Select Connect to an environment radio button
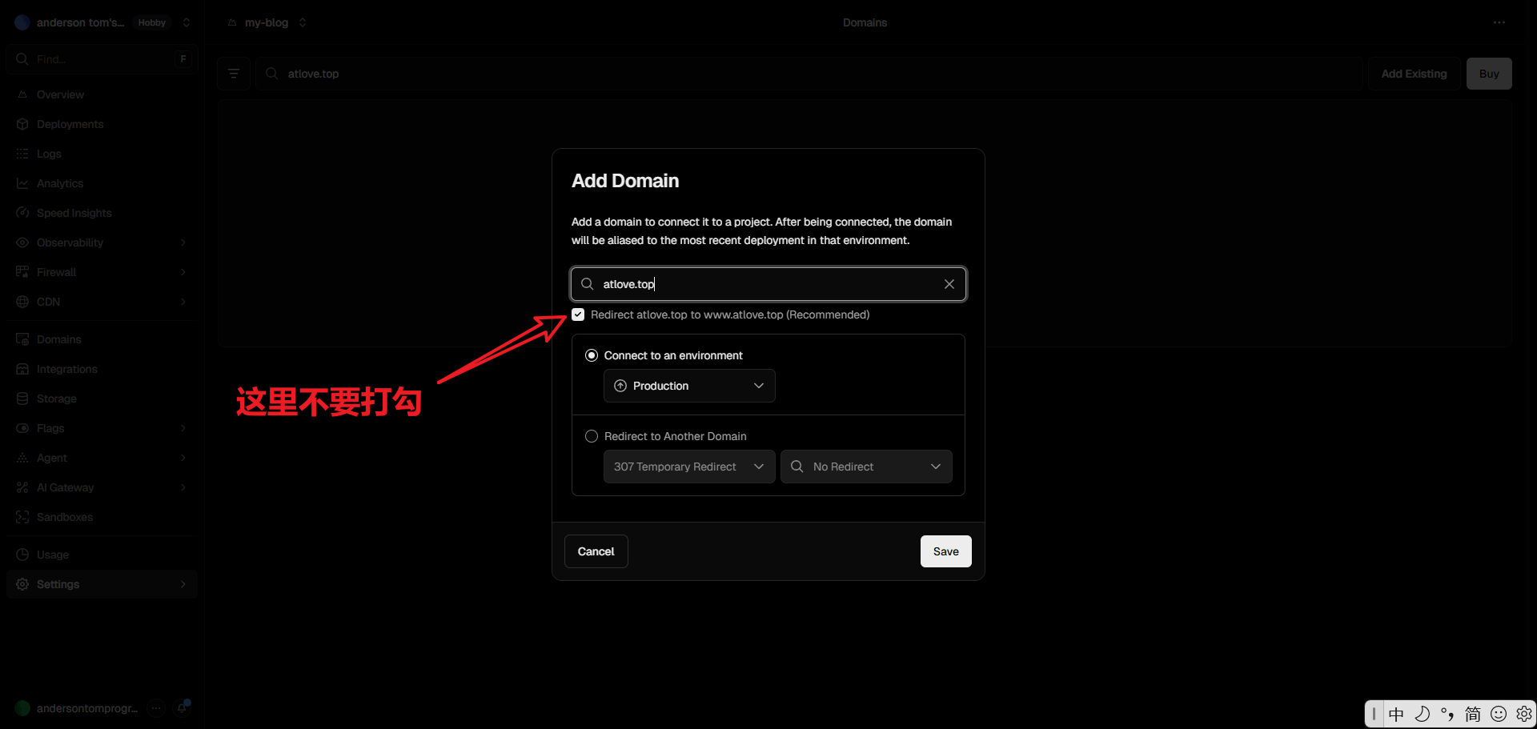The image size is (1537, 729). pos(592,355)
